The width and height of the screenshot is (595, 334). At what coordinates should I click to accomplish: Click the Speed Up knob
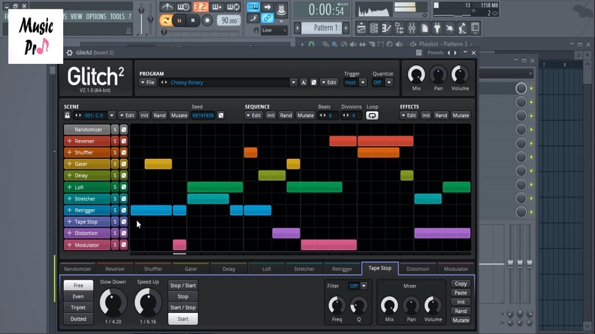(148, 302)
